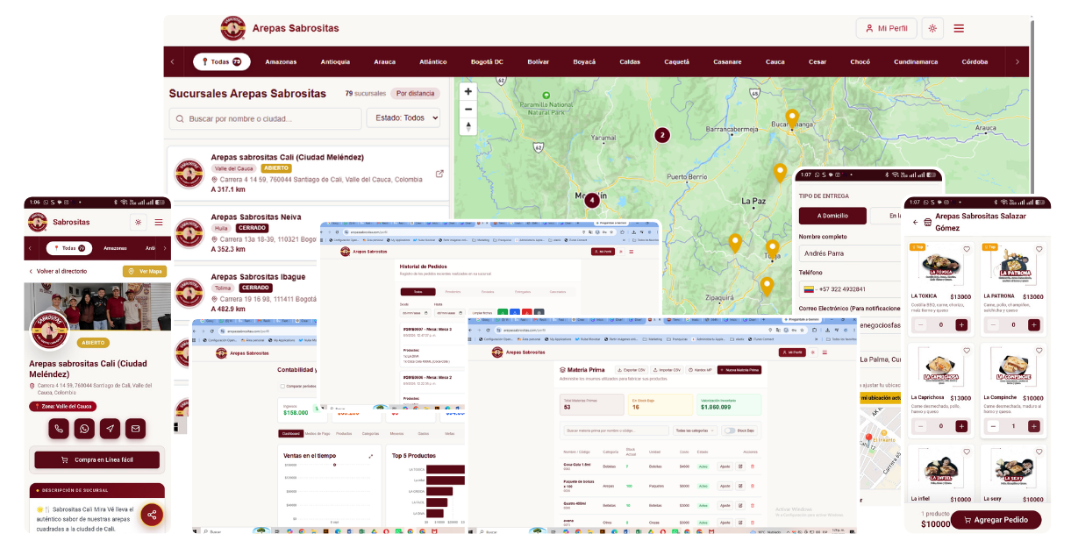Open the Hasta date picker field

click(x=449, y=312)
